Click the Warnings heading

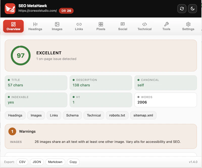[27, 131]
